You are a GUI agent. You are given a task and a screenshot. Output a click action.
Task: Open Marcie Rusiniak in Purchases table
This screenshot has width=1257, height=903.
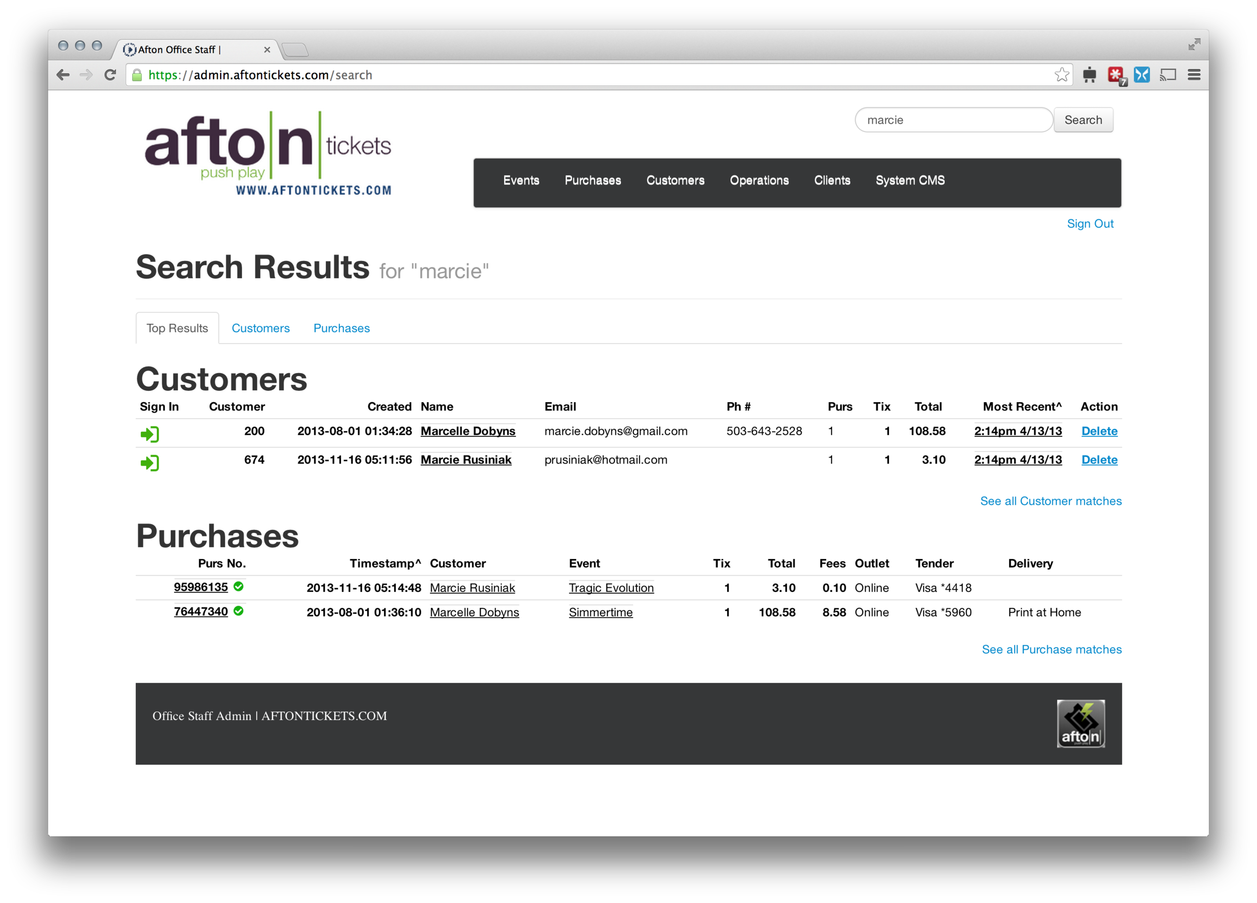[472, 588]
